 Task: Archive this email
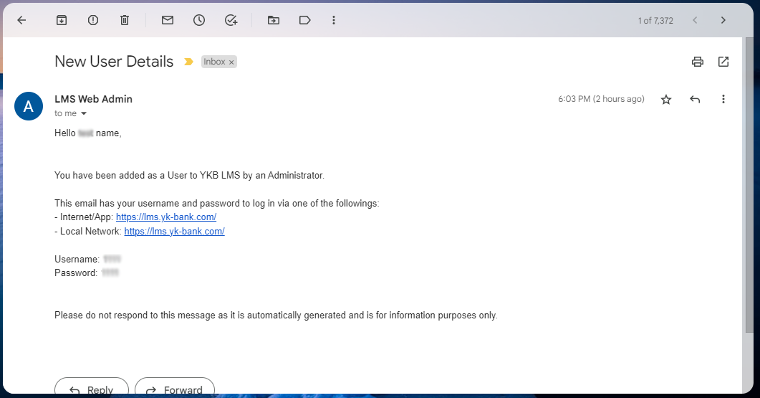click(62, 20)
